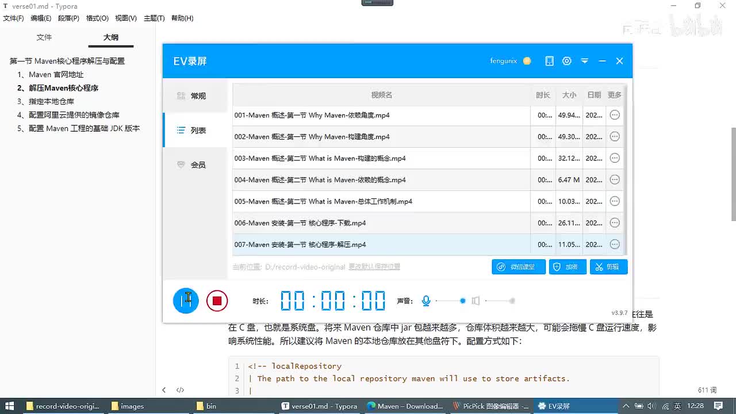Open Typora 帮助(H) menu
Viewport: 736px width, 414px height.
click(x=182, y=18)
